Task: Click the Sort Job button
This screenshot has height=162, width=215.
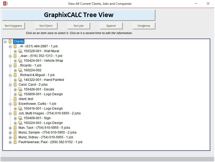Action: point(79,26)
